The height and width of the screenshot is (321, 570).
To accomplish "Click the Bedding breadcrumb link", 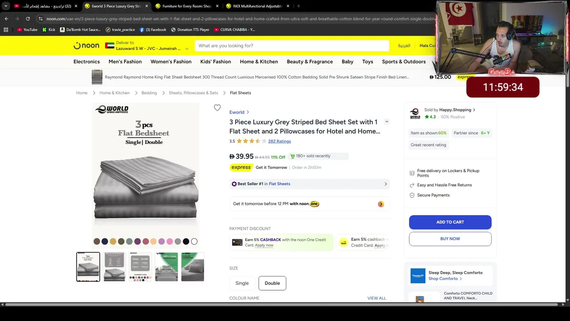I will [149, 93].
